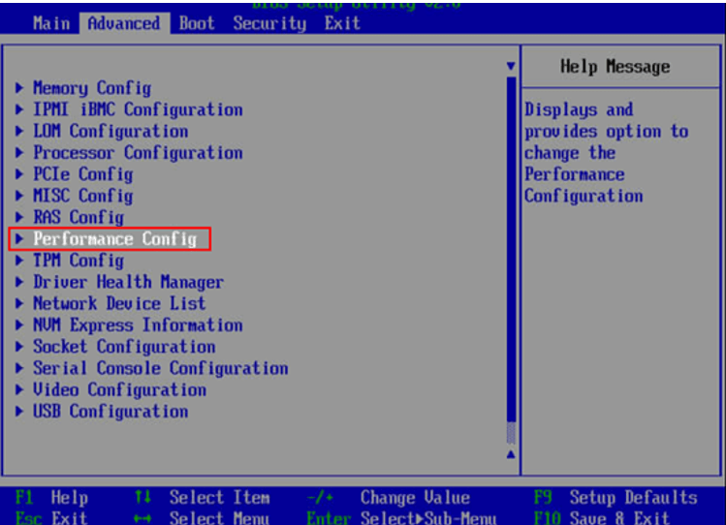The image size is (726, 525).
Task: Click the Performance Configuration help description text
Action: [x=607, y=153]
